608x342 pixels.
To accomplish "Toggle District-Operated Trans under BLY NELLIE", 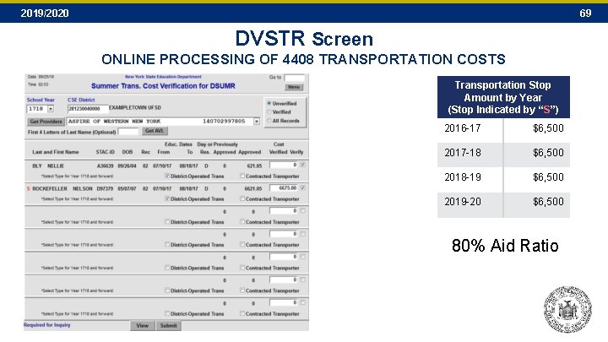I will 167,176.
